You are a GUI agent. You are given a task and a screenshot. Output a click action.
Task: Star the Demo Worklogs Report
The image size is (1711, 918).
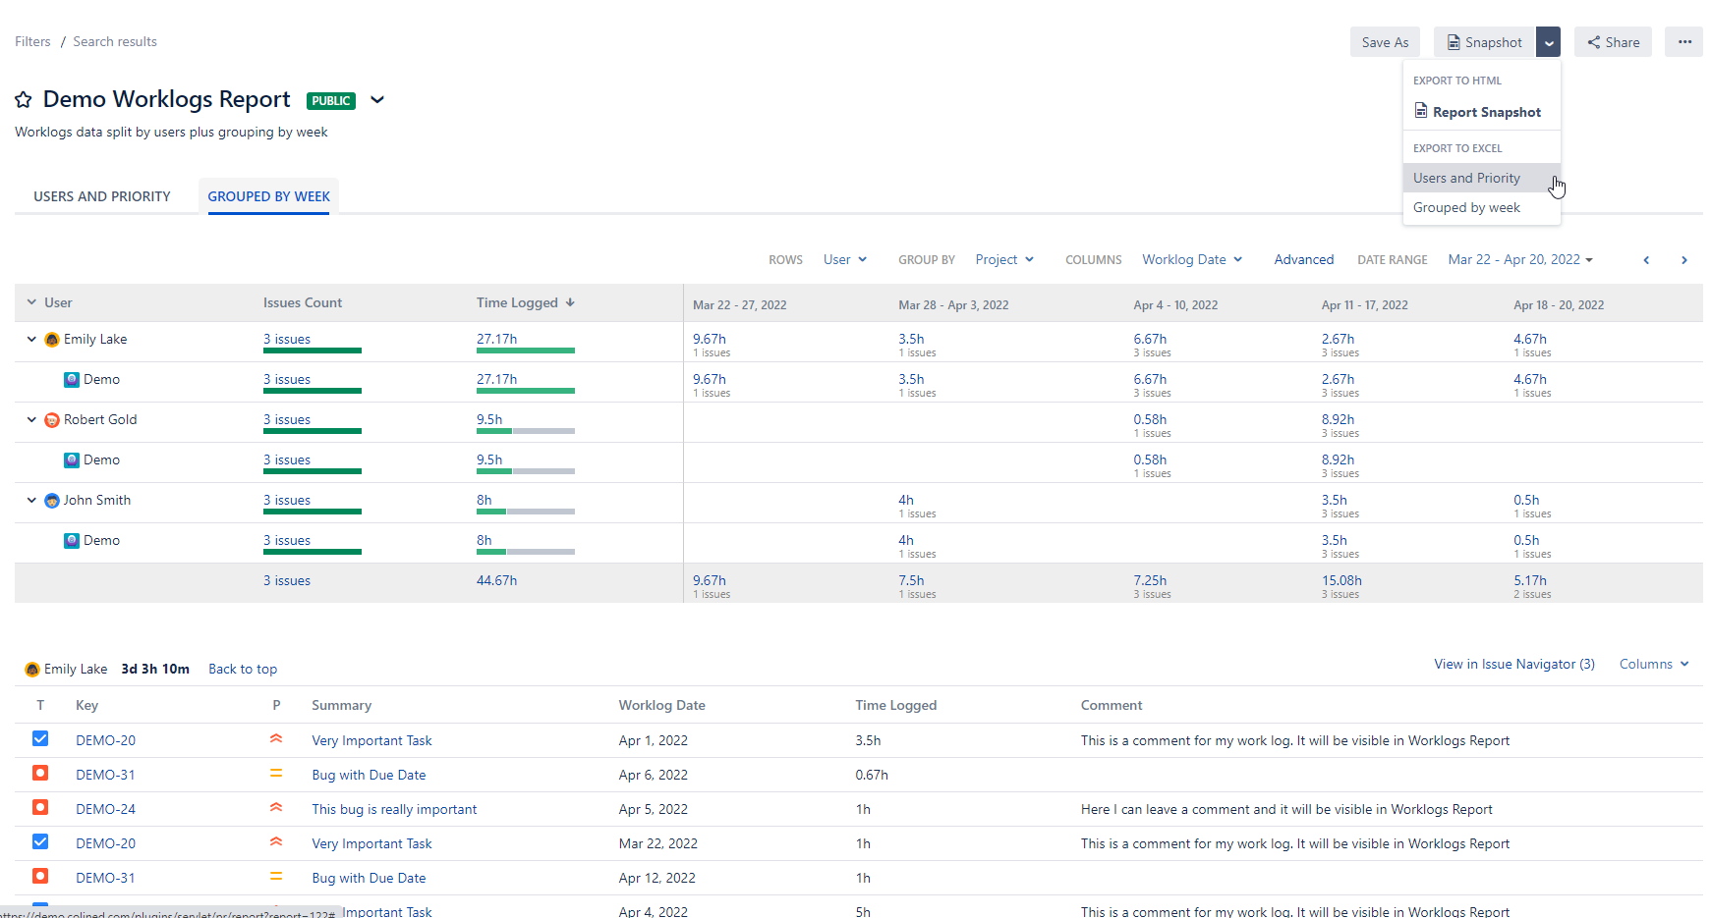24,99
